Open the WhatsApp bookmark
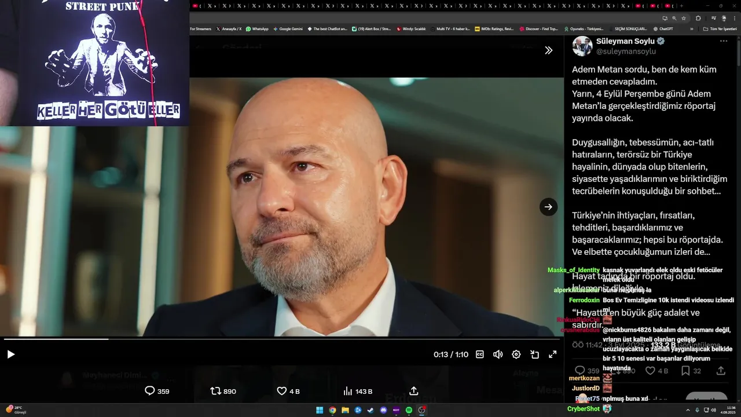 [257, 28]
